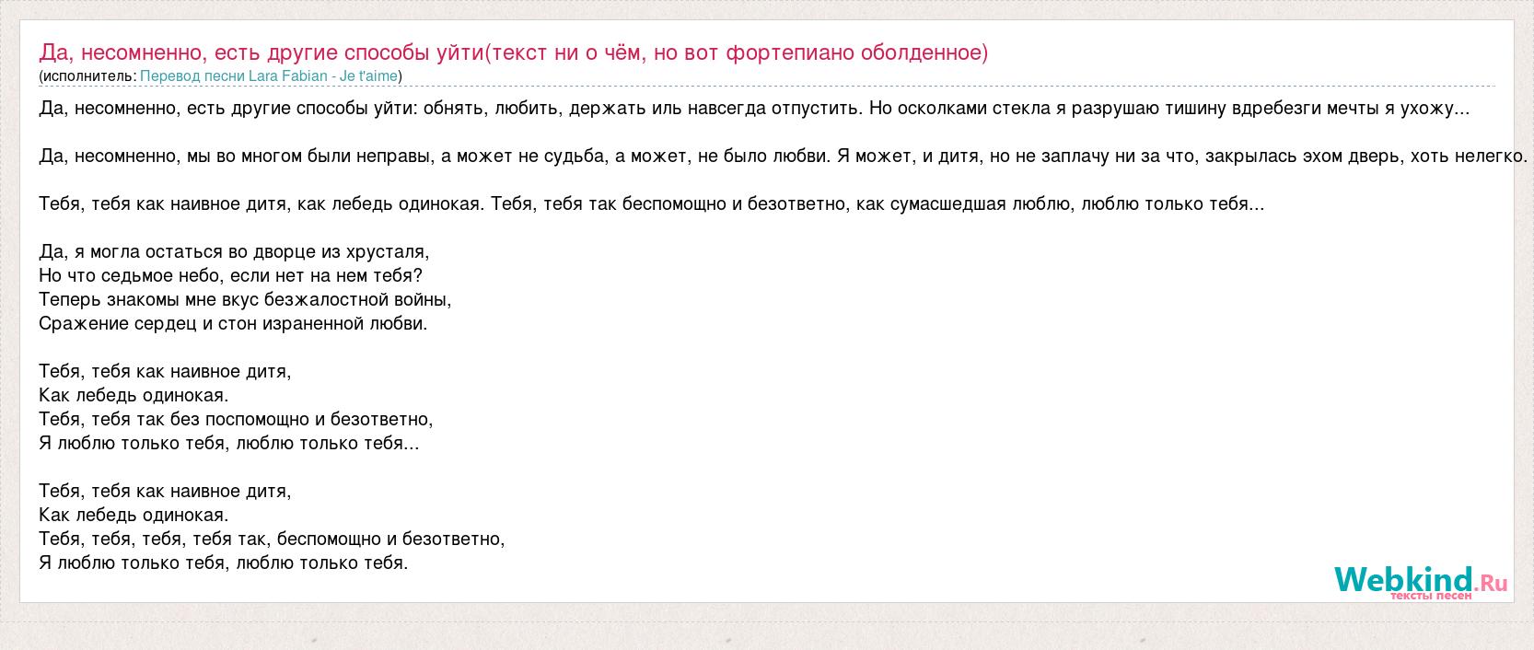Click the line with 'Тебя' repeated four times
1534x650 pixels.
pyautogui.click(x=272, y=539)
